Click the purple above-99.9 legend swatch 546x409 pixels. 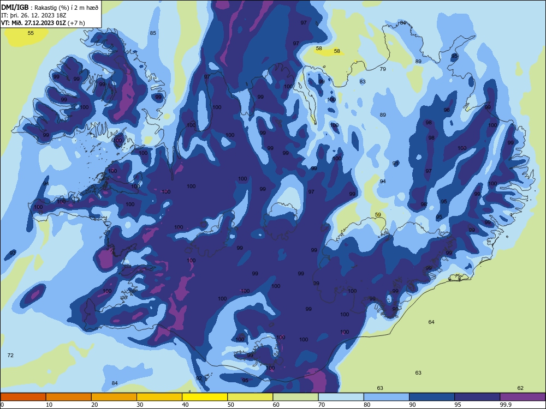click(523, 397)
